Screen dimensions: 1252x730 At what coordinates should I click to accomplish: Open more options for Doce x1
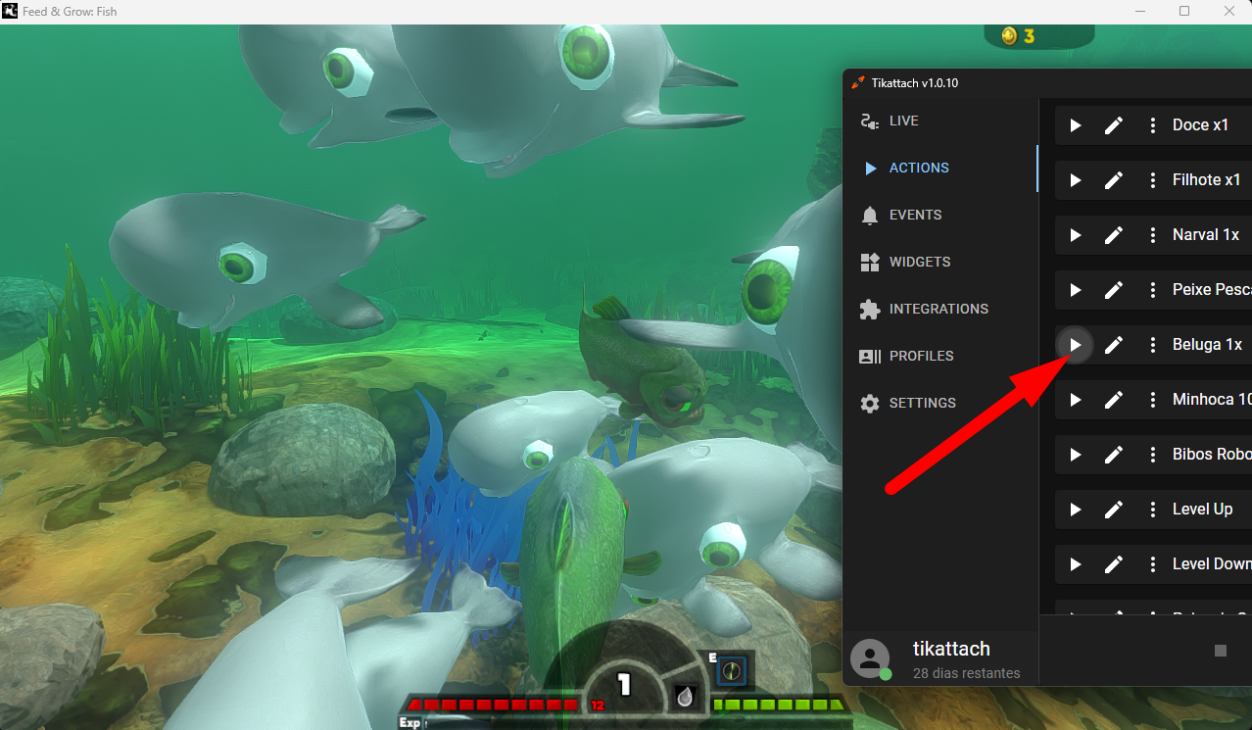click(1153, 125)
